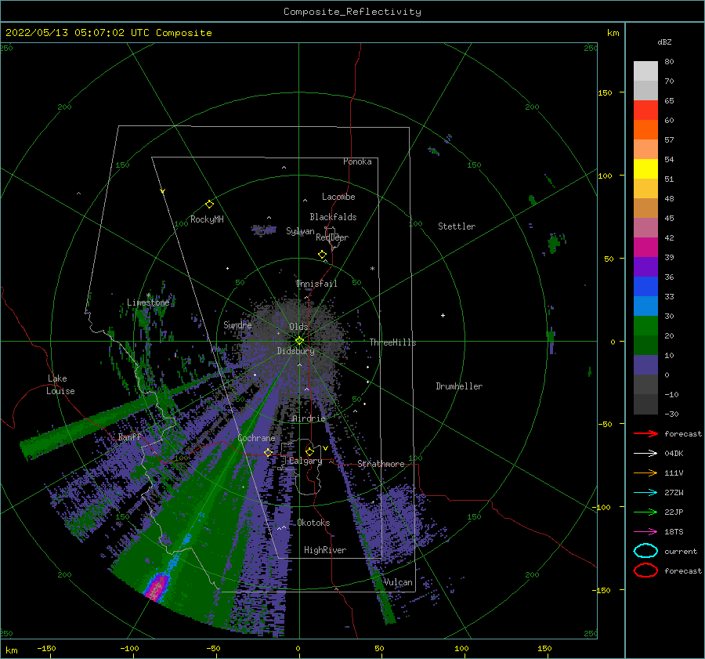The height and width of the screenshot is (659, 705).
Task: Click the Cochrane label
Action: [x=256, y=438]
